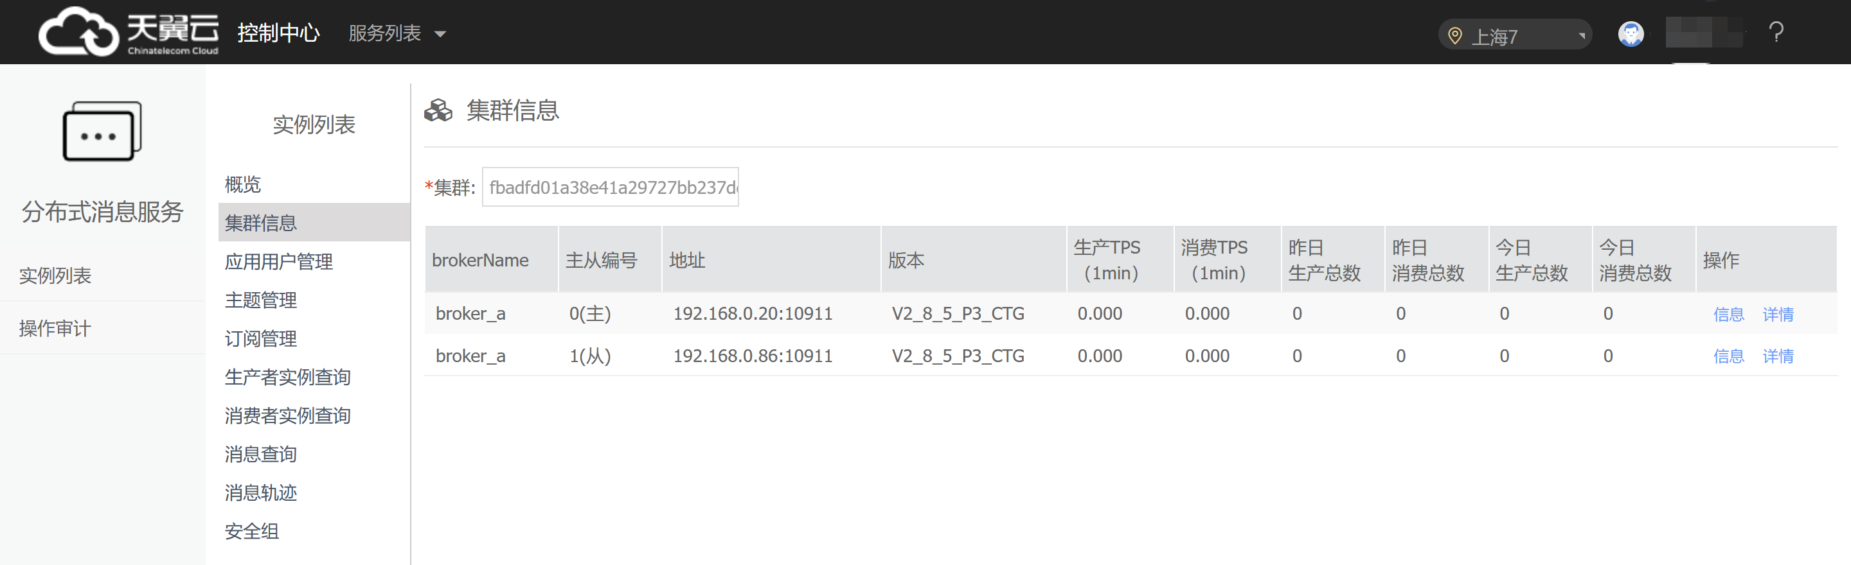
Task: Click the location pin icon
Action: (1454, 36)
